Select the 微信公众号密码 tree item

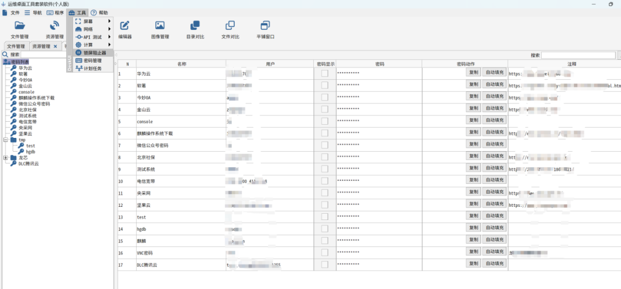34,104
